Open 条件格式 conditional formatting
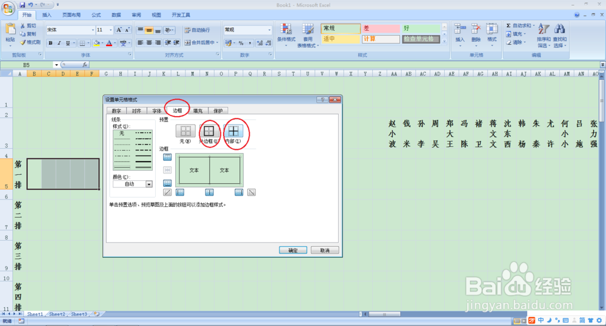 pyautogui.click(x=286, y=34)
